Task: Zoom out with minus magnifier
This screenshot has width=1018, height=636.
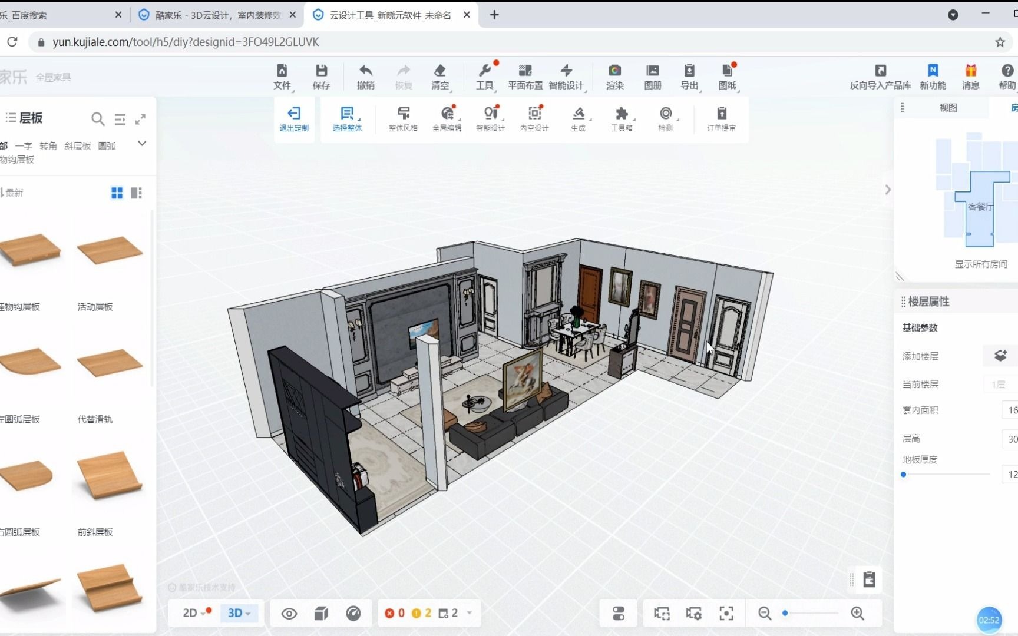Action: coord(765,614)
